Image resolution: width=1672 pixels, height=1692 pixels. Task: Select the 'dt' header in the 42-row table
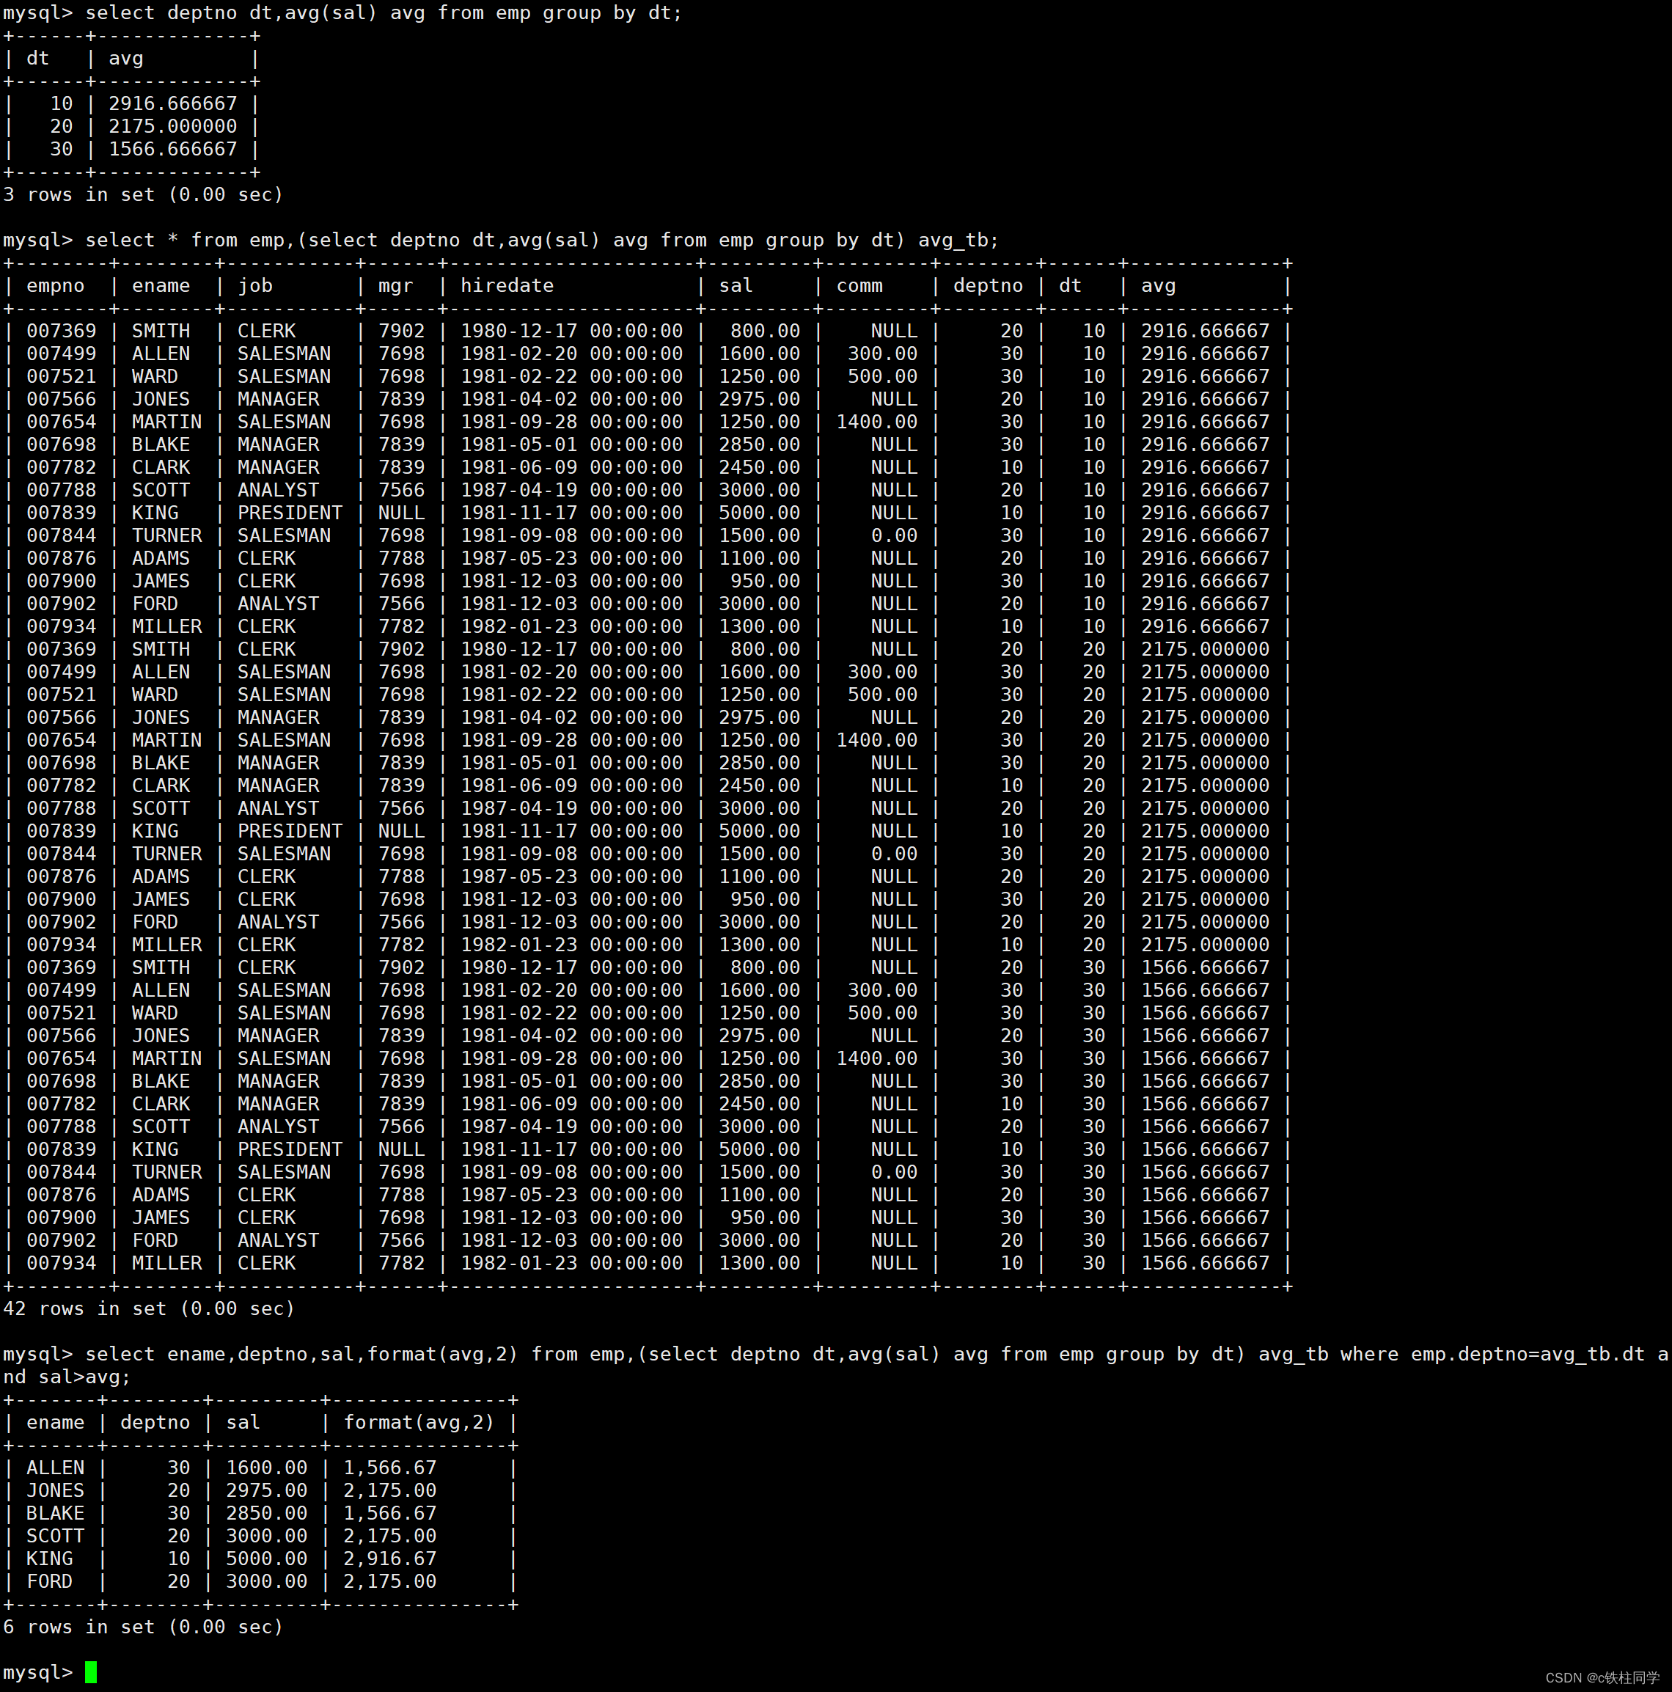pyautogui.click(x=1070, y=285)
